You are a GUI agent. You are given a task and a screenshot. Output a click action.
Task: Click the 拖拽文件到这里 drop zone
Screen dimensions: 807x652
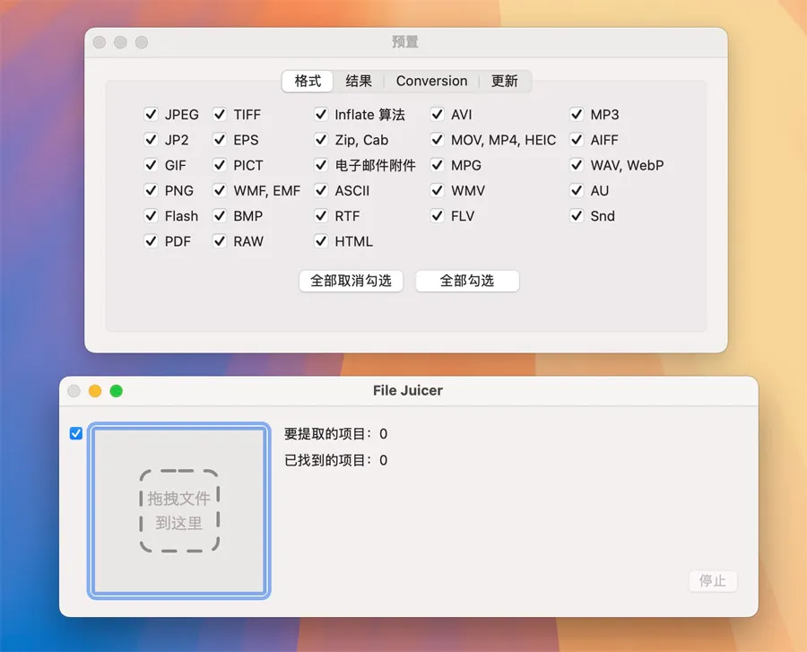(179, 510)
